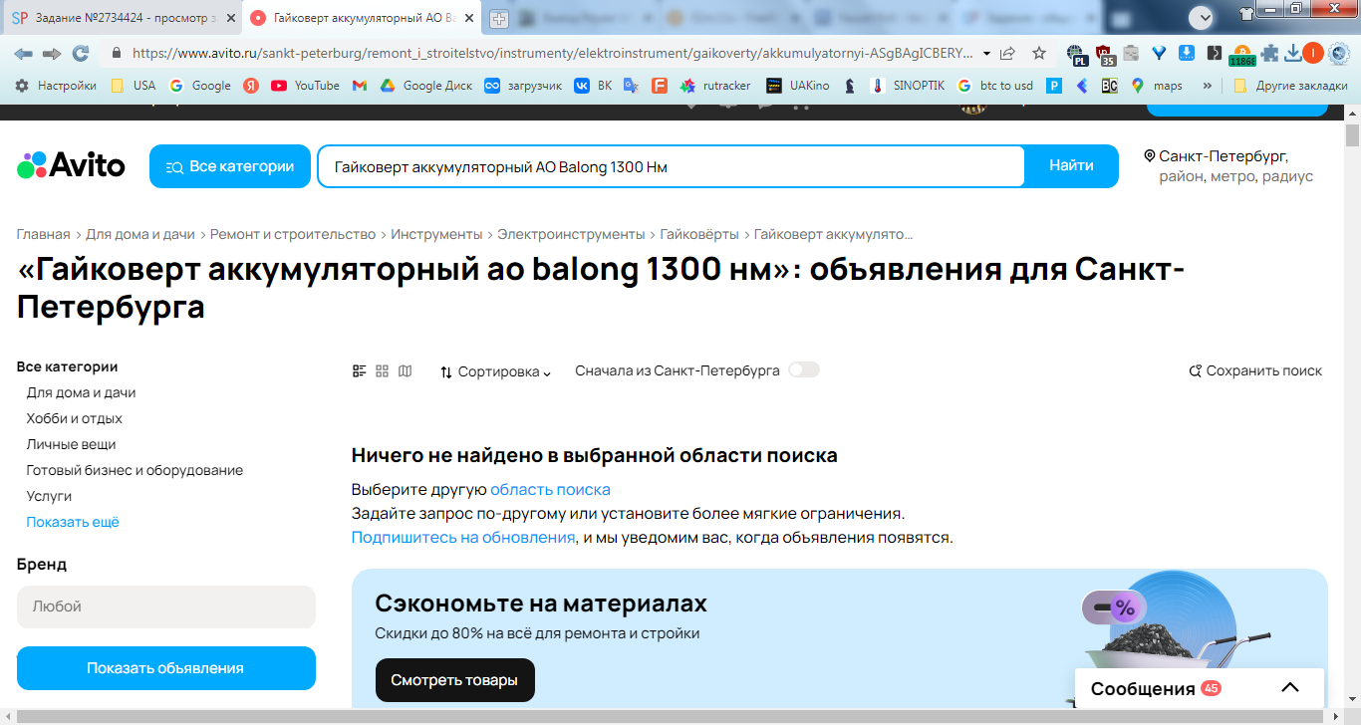
Task: Click the browser back arrow
Action: pyautogui.click(x=23, y=53)
